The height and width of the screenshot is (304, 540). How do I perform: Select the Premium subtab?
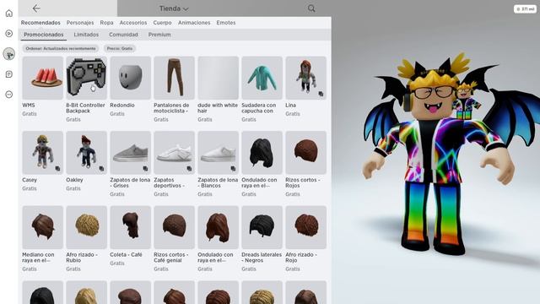pos(159,35)
